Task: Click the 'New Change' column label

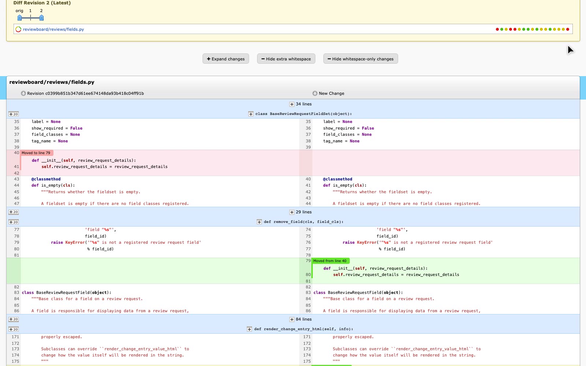Action: tap(331, 93)
